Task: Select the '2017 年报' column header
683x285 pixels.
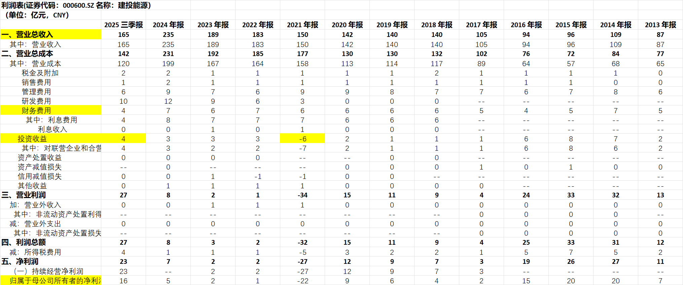Action: [x=481, y=25]
